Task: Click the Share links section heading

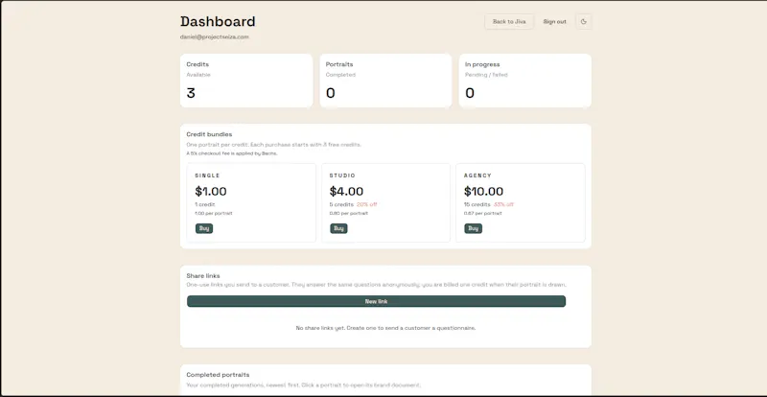Action: tap(203, 276)
